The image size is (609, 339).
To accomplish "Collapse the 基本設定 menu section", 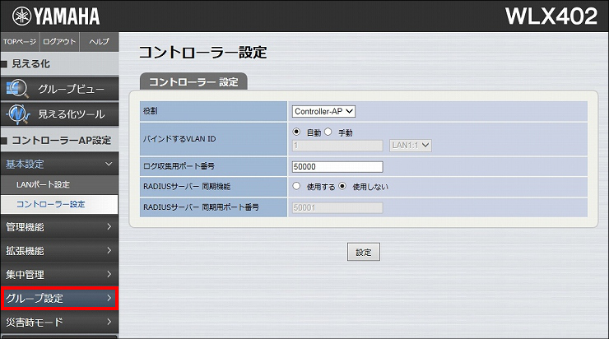I will pos(60,164).
